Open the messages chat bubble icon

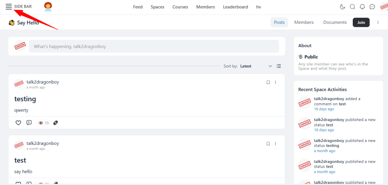[x=372, y=7]
